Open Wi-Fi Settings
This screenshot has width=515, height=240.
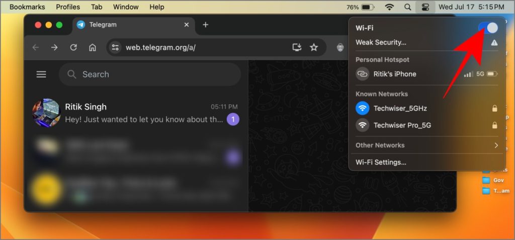tap(381, 163)
